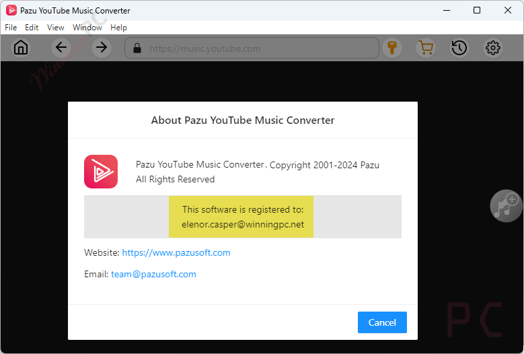The image size is (524, 354).
Task: Open the Edit menu
Action: tap(32, 28)
